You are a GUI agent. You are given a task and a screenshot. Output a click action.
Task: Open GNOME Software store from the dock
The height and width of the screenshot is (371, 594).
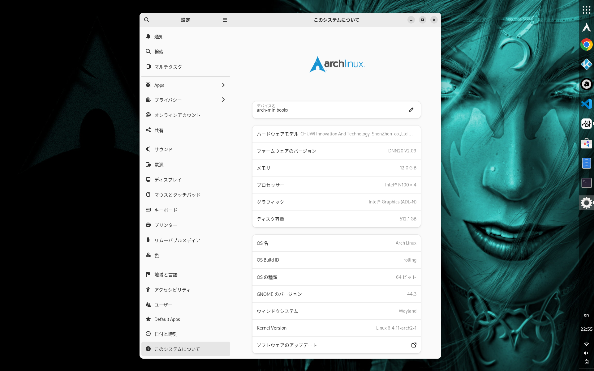[x=586, y=143]
